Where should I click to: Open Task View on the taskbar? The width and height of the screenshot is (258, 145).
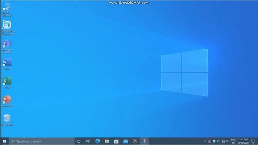tap(88, 141)
